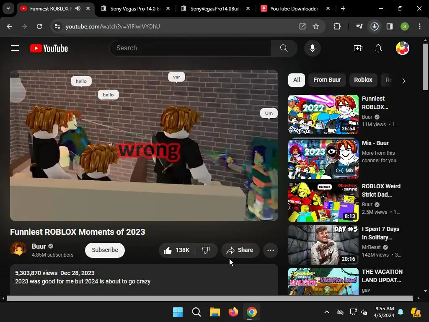
Task: Open Chrome downloads icon
Action: click(374, 26)
